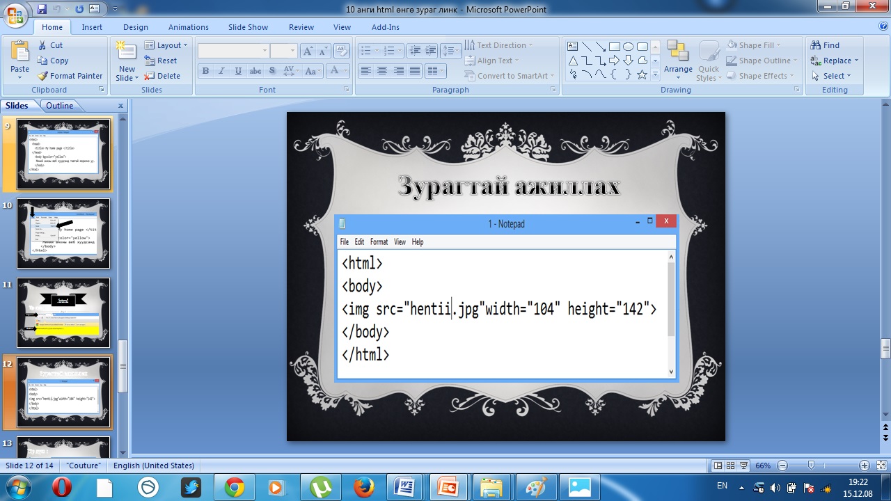Click the "Couture" theme name in status bar

coord(84,466)
